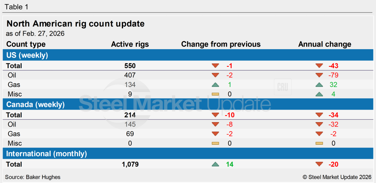Click the Steel Market Update 2026 copyright
Screen dimensions: 376x183
click(x=337, y=177)
